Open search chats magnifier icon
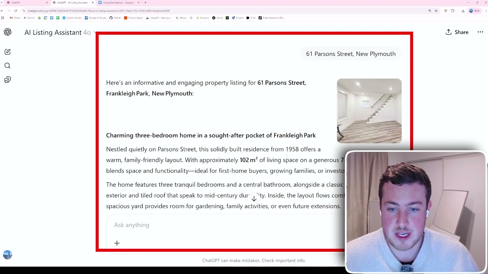488x274 pixels. pyautogui.click(x=7, y=66)
